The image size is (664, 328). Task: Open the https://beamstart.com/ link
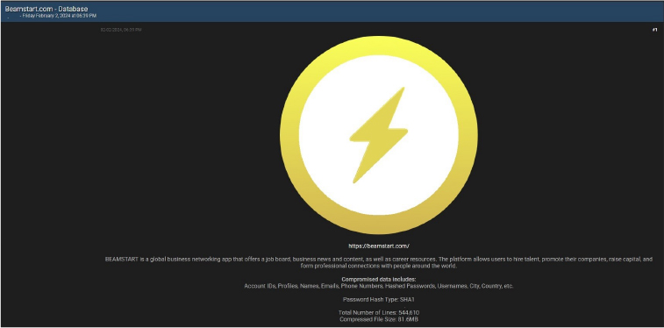pyautogui.click(x=379, y=246)
